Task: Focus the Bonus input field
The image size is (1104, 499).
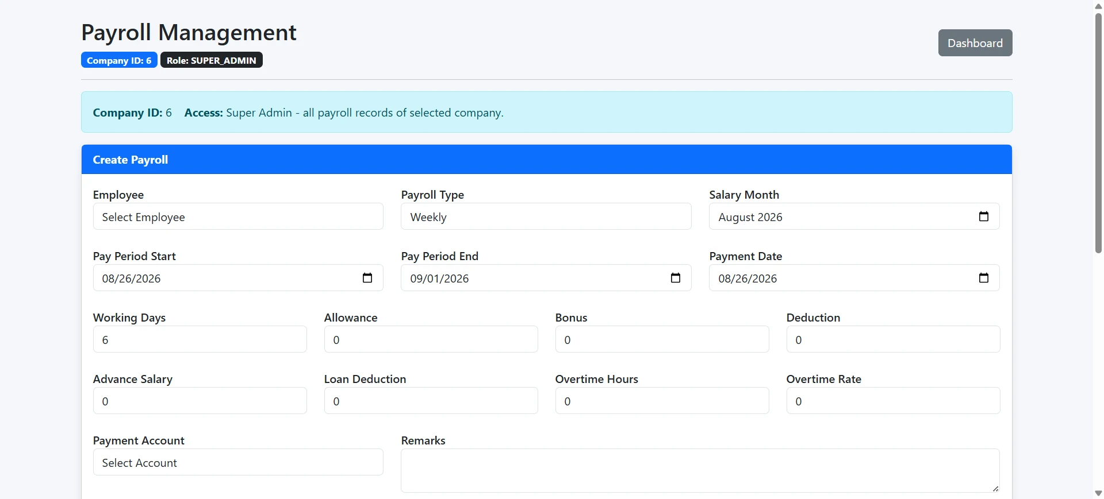Action: pos(662,339)
